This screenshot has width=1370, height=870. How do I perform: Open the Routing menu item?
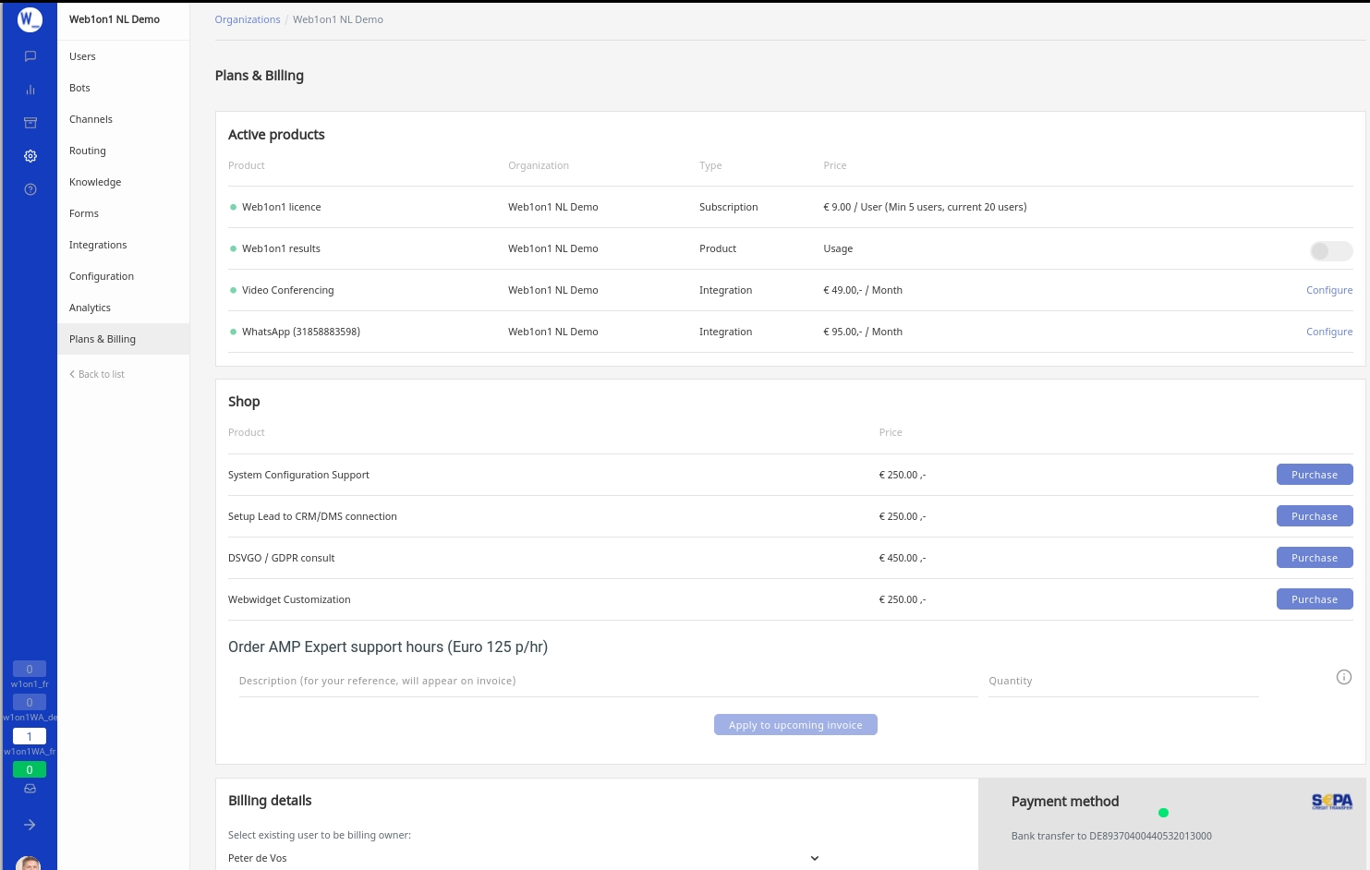pyautogui.click(x=123, y=151)
